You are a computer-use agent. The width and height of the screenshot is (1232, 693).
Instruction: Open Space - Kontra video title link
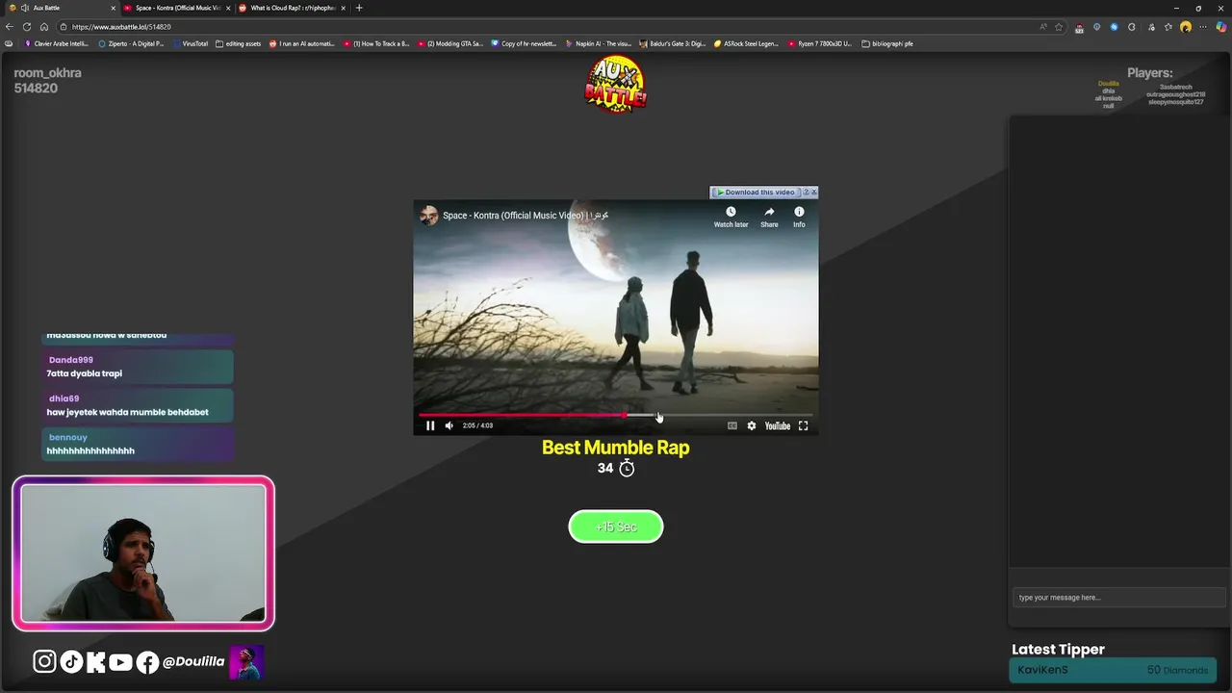pyautogui.click(x=526, y=216)
